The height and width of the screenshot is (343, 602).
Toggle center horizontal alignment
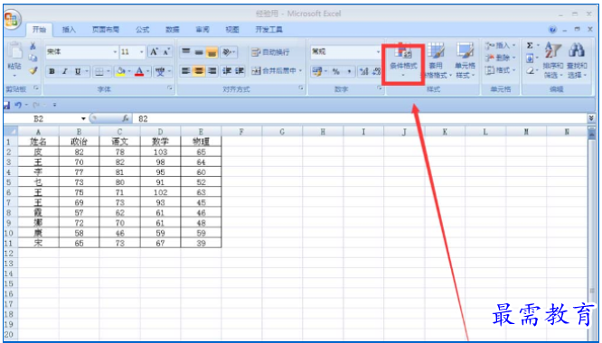pos(199,71)
